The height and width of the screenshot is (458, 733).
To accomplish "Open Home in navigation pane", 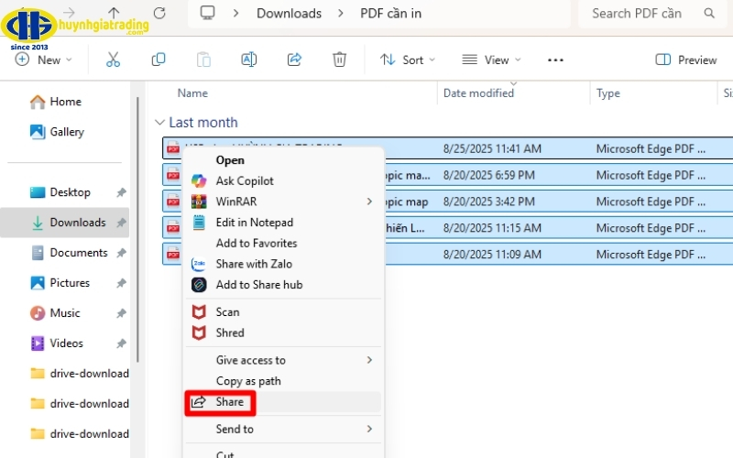I will (56, 102).
